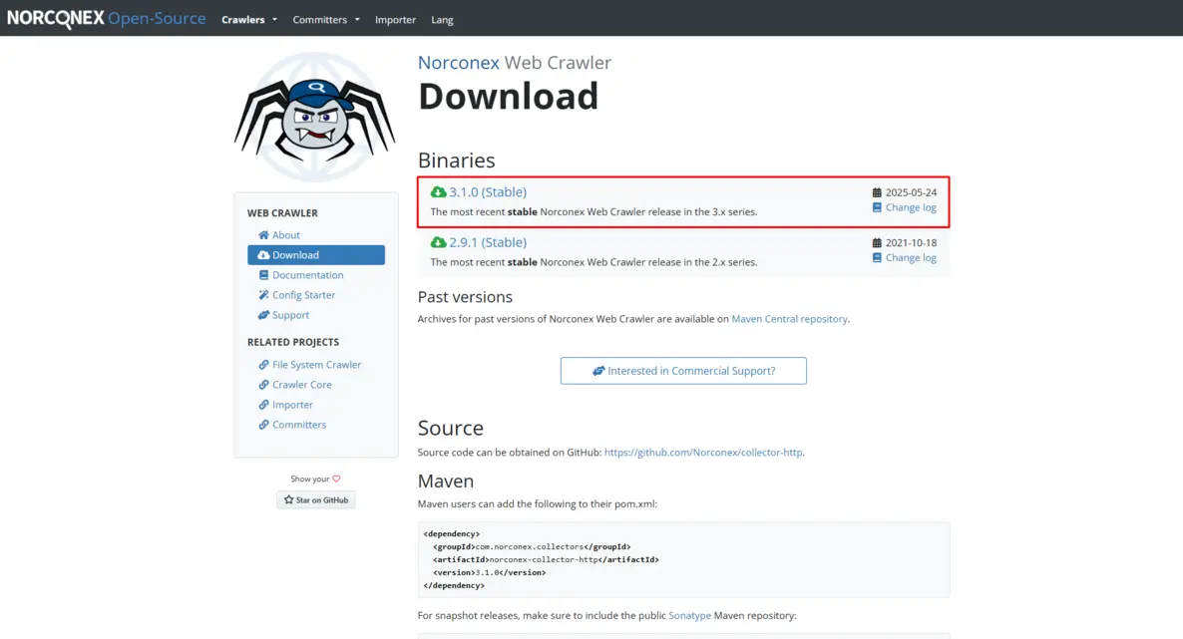The height and width of the screenshot is (639, 1183).
Task: Click the Star on GitHub button
Action: coord(315,499)
